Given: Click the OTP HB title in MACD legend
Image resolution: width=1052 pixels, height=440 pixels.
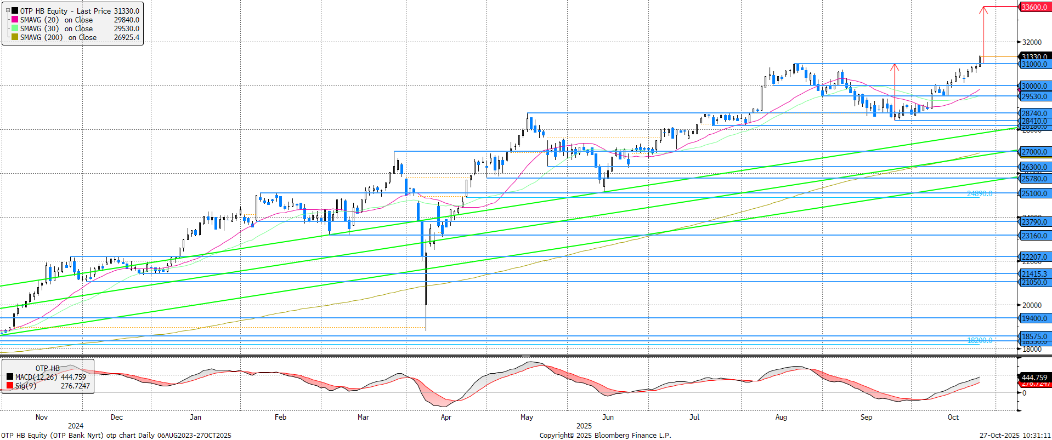Looking at the screenshot, I should [x=48, y=368].
